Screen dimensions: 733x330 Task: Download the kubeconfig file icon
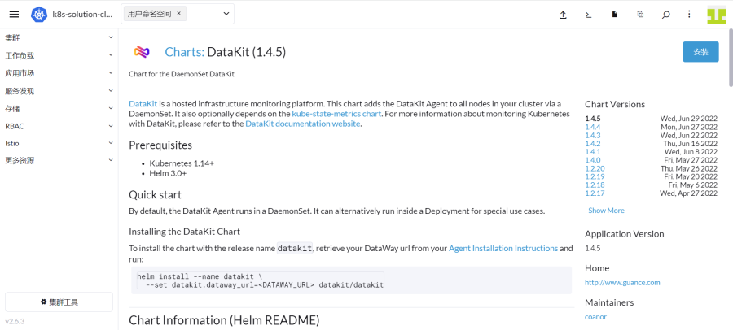coord(615,15)
